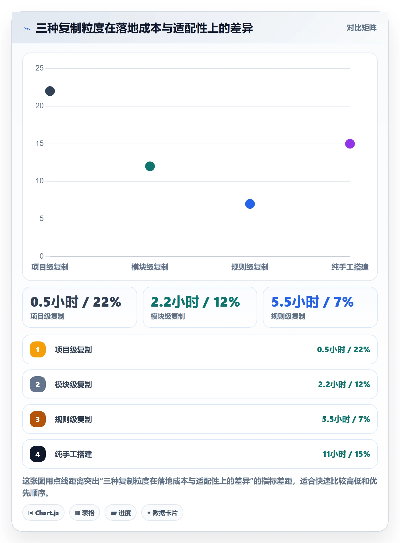400x543 pixels.
Task: Click the dark number 4 badge
Action: coord(38,454)
